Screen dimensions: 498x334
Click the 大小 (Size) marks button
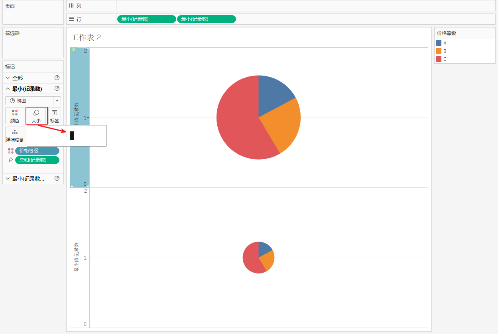pyautogui.click(x=36, y=116)
